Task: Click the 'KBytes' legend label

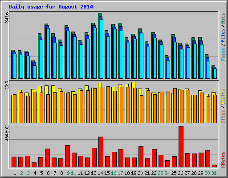Action: pos(223,160)
